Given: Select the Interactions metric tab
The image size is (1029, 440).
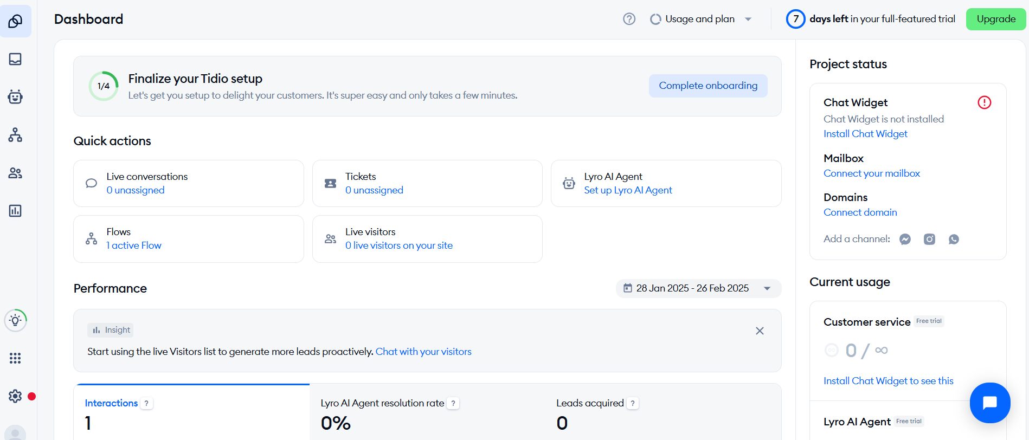Looking at the screenshot, I should (x=192, y=412).
